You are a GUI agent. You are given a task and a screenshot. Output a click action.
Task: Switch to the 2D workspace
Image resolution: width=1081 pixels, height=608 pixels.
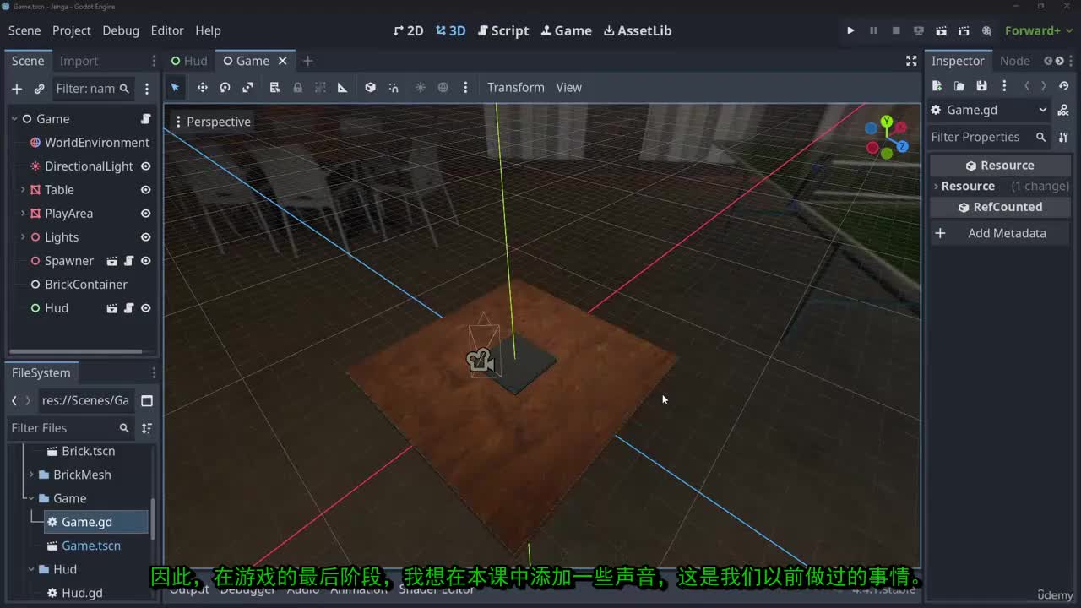(x=409, y=30)
